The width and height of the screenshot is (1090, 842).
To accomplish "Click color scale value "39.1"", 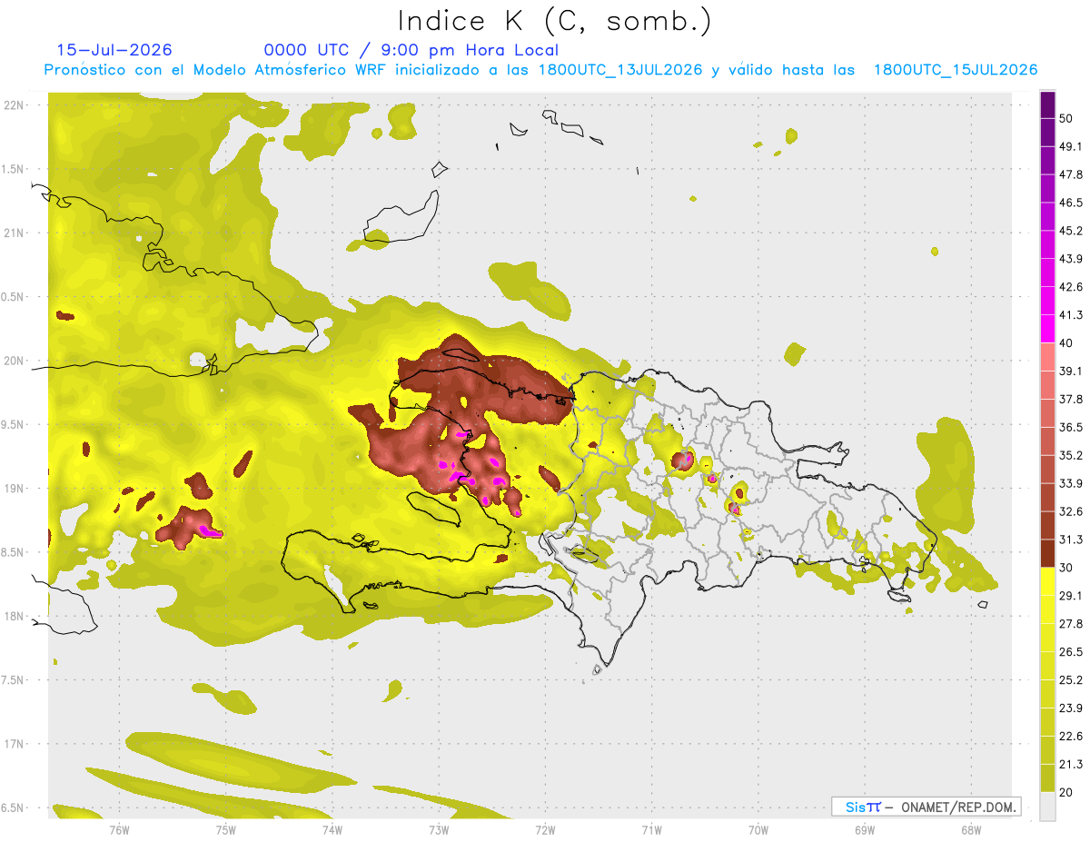I will [1071, 371].
